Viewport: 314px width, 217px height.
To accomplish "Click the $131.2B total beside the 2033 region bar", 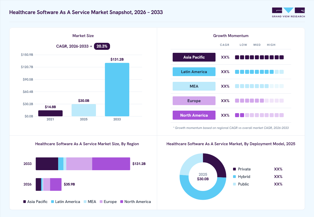I will coord(139,164).
